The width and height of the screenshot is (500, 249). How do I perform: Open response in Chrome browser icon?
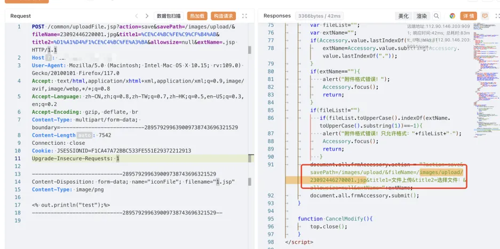(452, 16)
